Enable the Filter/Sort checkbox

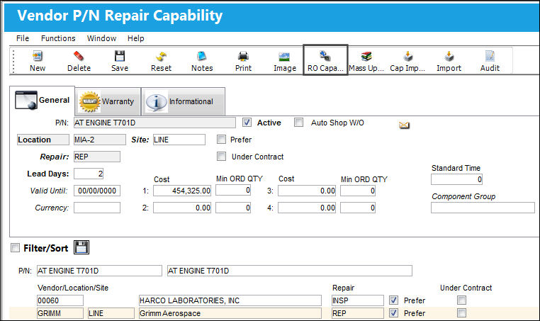pyautogui.click(x=15, y=247)
